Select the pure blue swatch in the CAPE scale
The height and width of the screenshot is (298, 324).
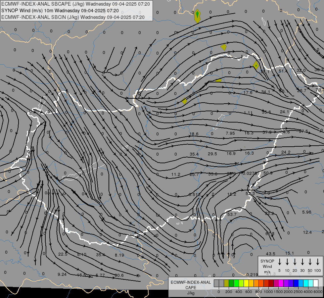[x=296, y=283]
